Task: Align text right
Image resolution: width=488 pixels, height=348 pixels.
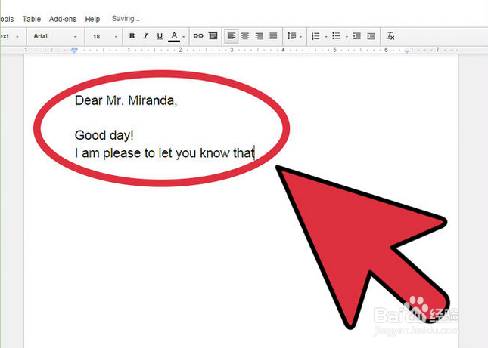Action: click(x=259, y=36)
